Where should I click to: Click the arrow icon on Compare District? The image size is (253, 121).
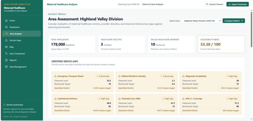[x=242, y=21]
